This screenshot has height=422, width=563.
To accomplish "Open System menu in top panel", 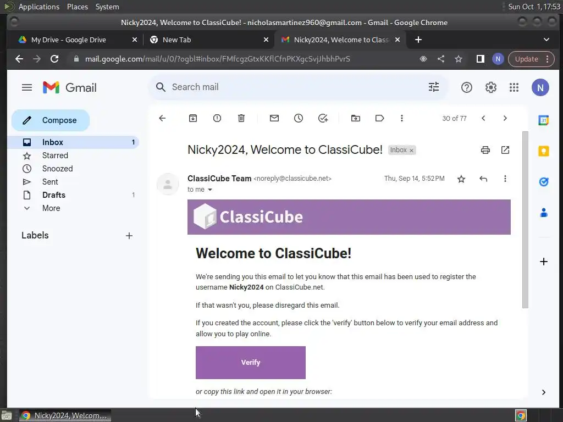I will click(107, 7).
